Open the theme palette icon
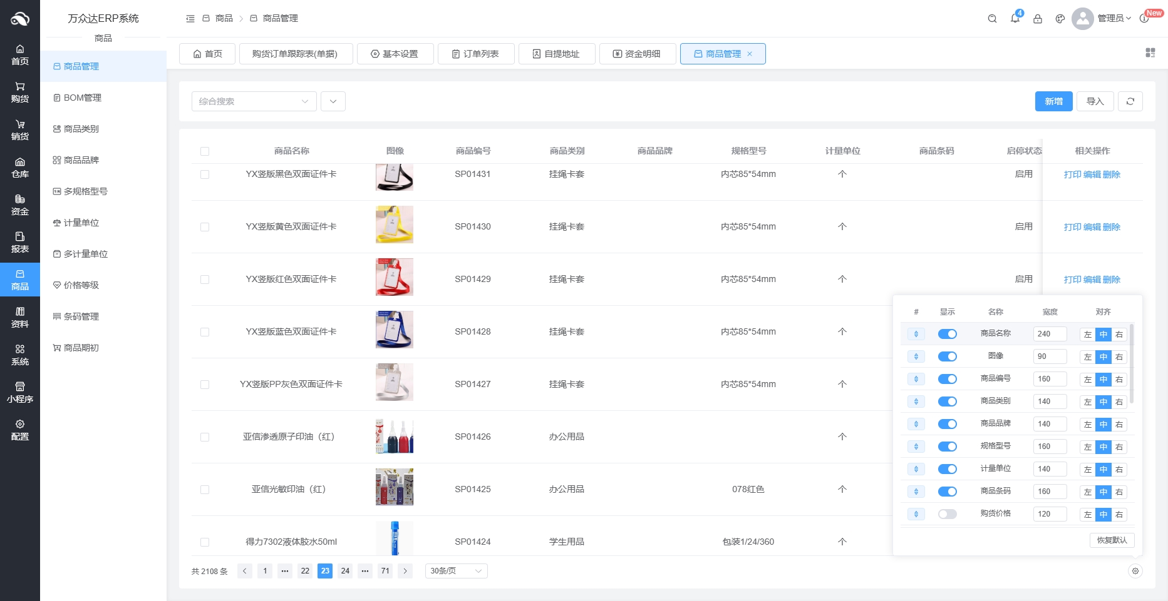The height and width of the screenshot is (601, 1168). (x=1060, y=19)
